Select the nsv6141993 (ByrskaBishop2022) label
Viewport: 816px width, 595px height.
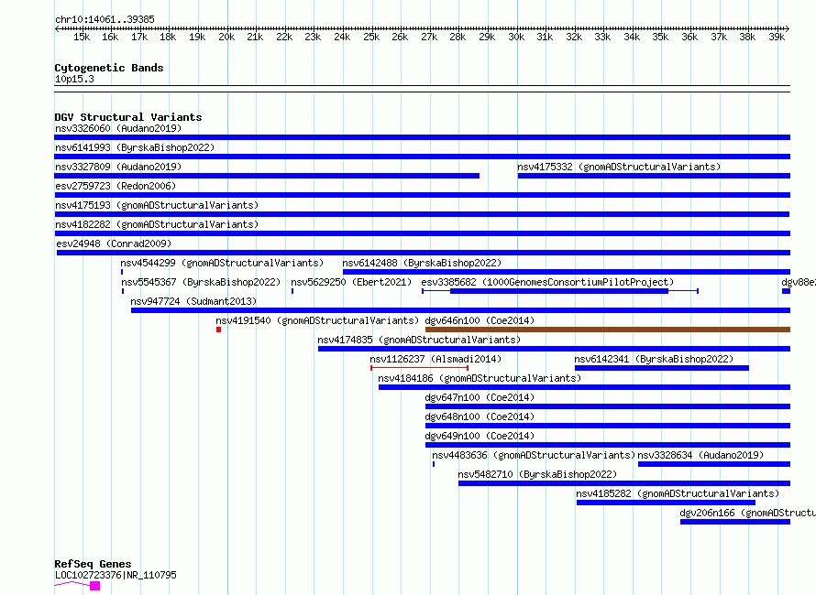(x=135, y=147)
